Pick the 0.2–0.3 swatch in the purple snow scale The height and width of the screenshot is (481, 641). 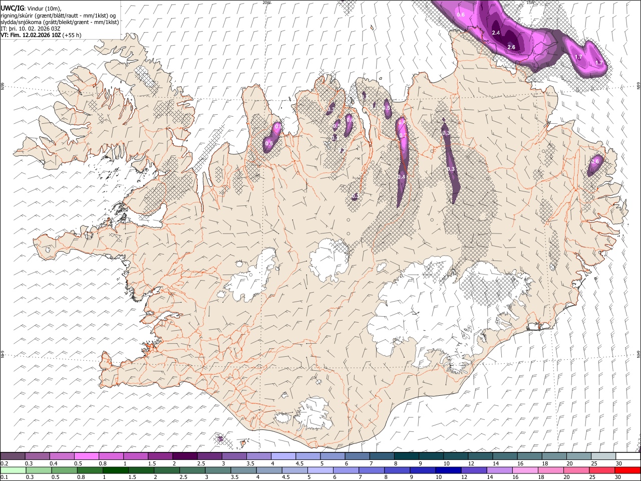click(x=13, y=456)
